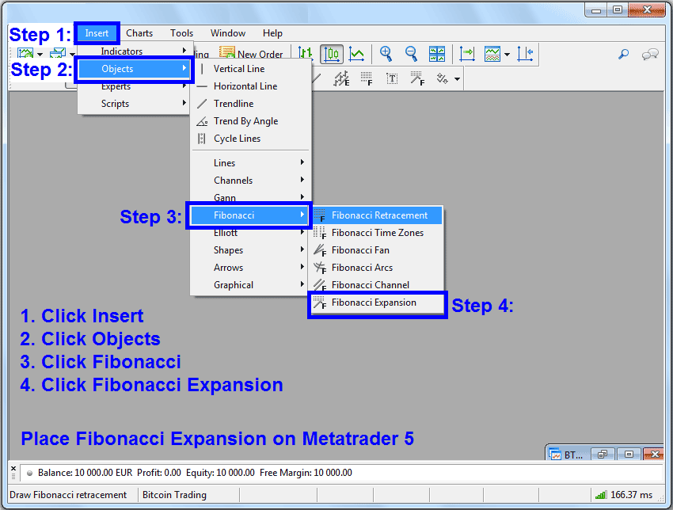Expand the Lines submenu
This screenshot has width=673, height=510.
click(x=251, y=162)
